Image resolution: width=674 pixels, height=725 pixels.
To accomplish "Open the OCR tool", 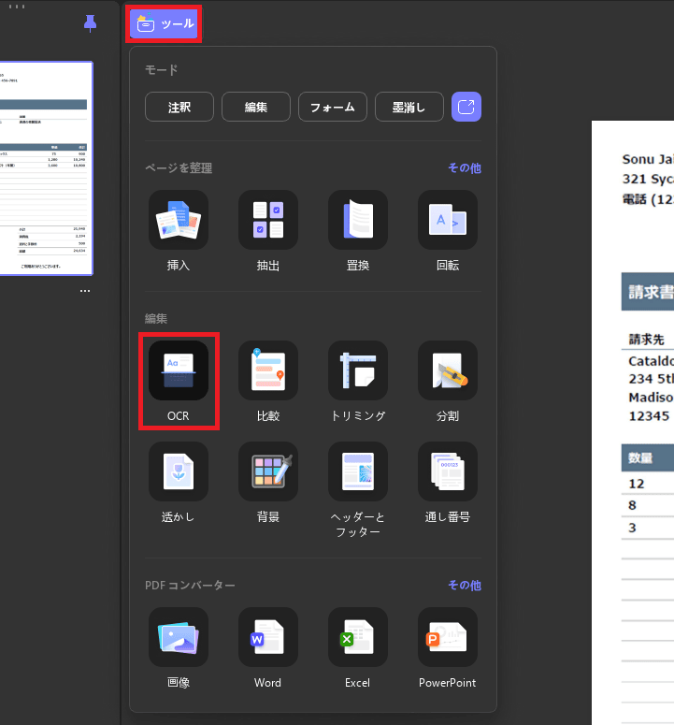I will tap(178, 371).
